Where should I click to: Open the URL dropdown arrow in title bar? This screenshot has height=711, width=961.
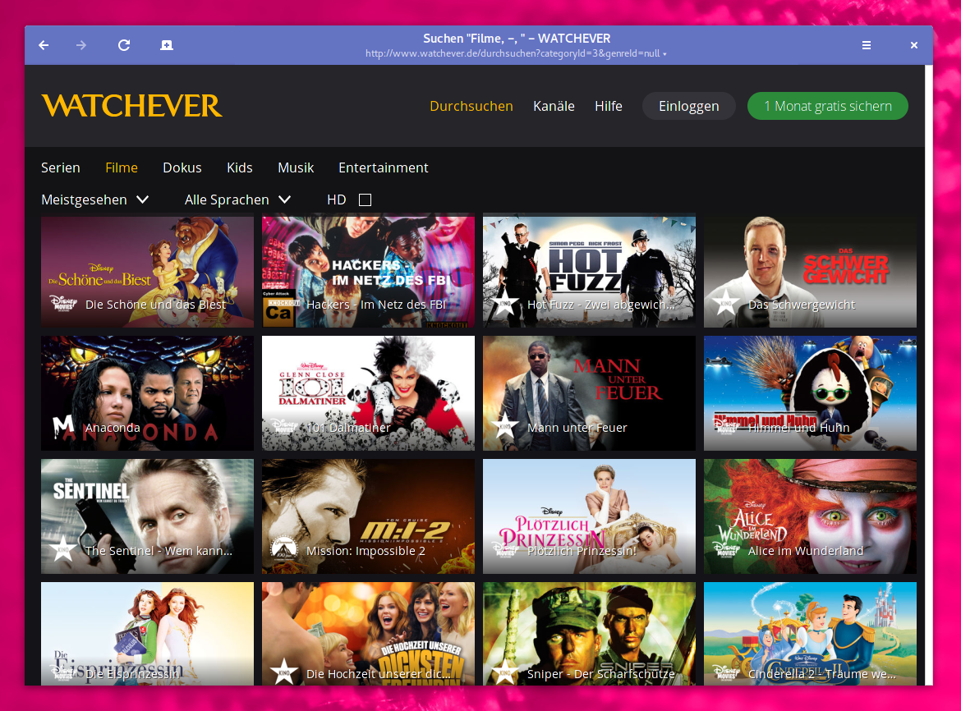tap(664, 54)
